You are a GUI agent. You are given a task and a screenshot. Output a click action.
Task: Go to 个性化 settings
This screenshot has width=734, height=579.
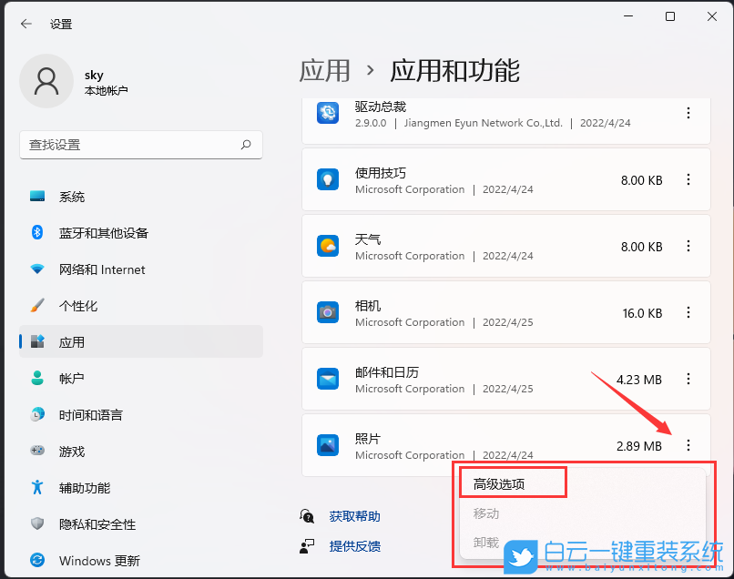(x=76, y=305)
